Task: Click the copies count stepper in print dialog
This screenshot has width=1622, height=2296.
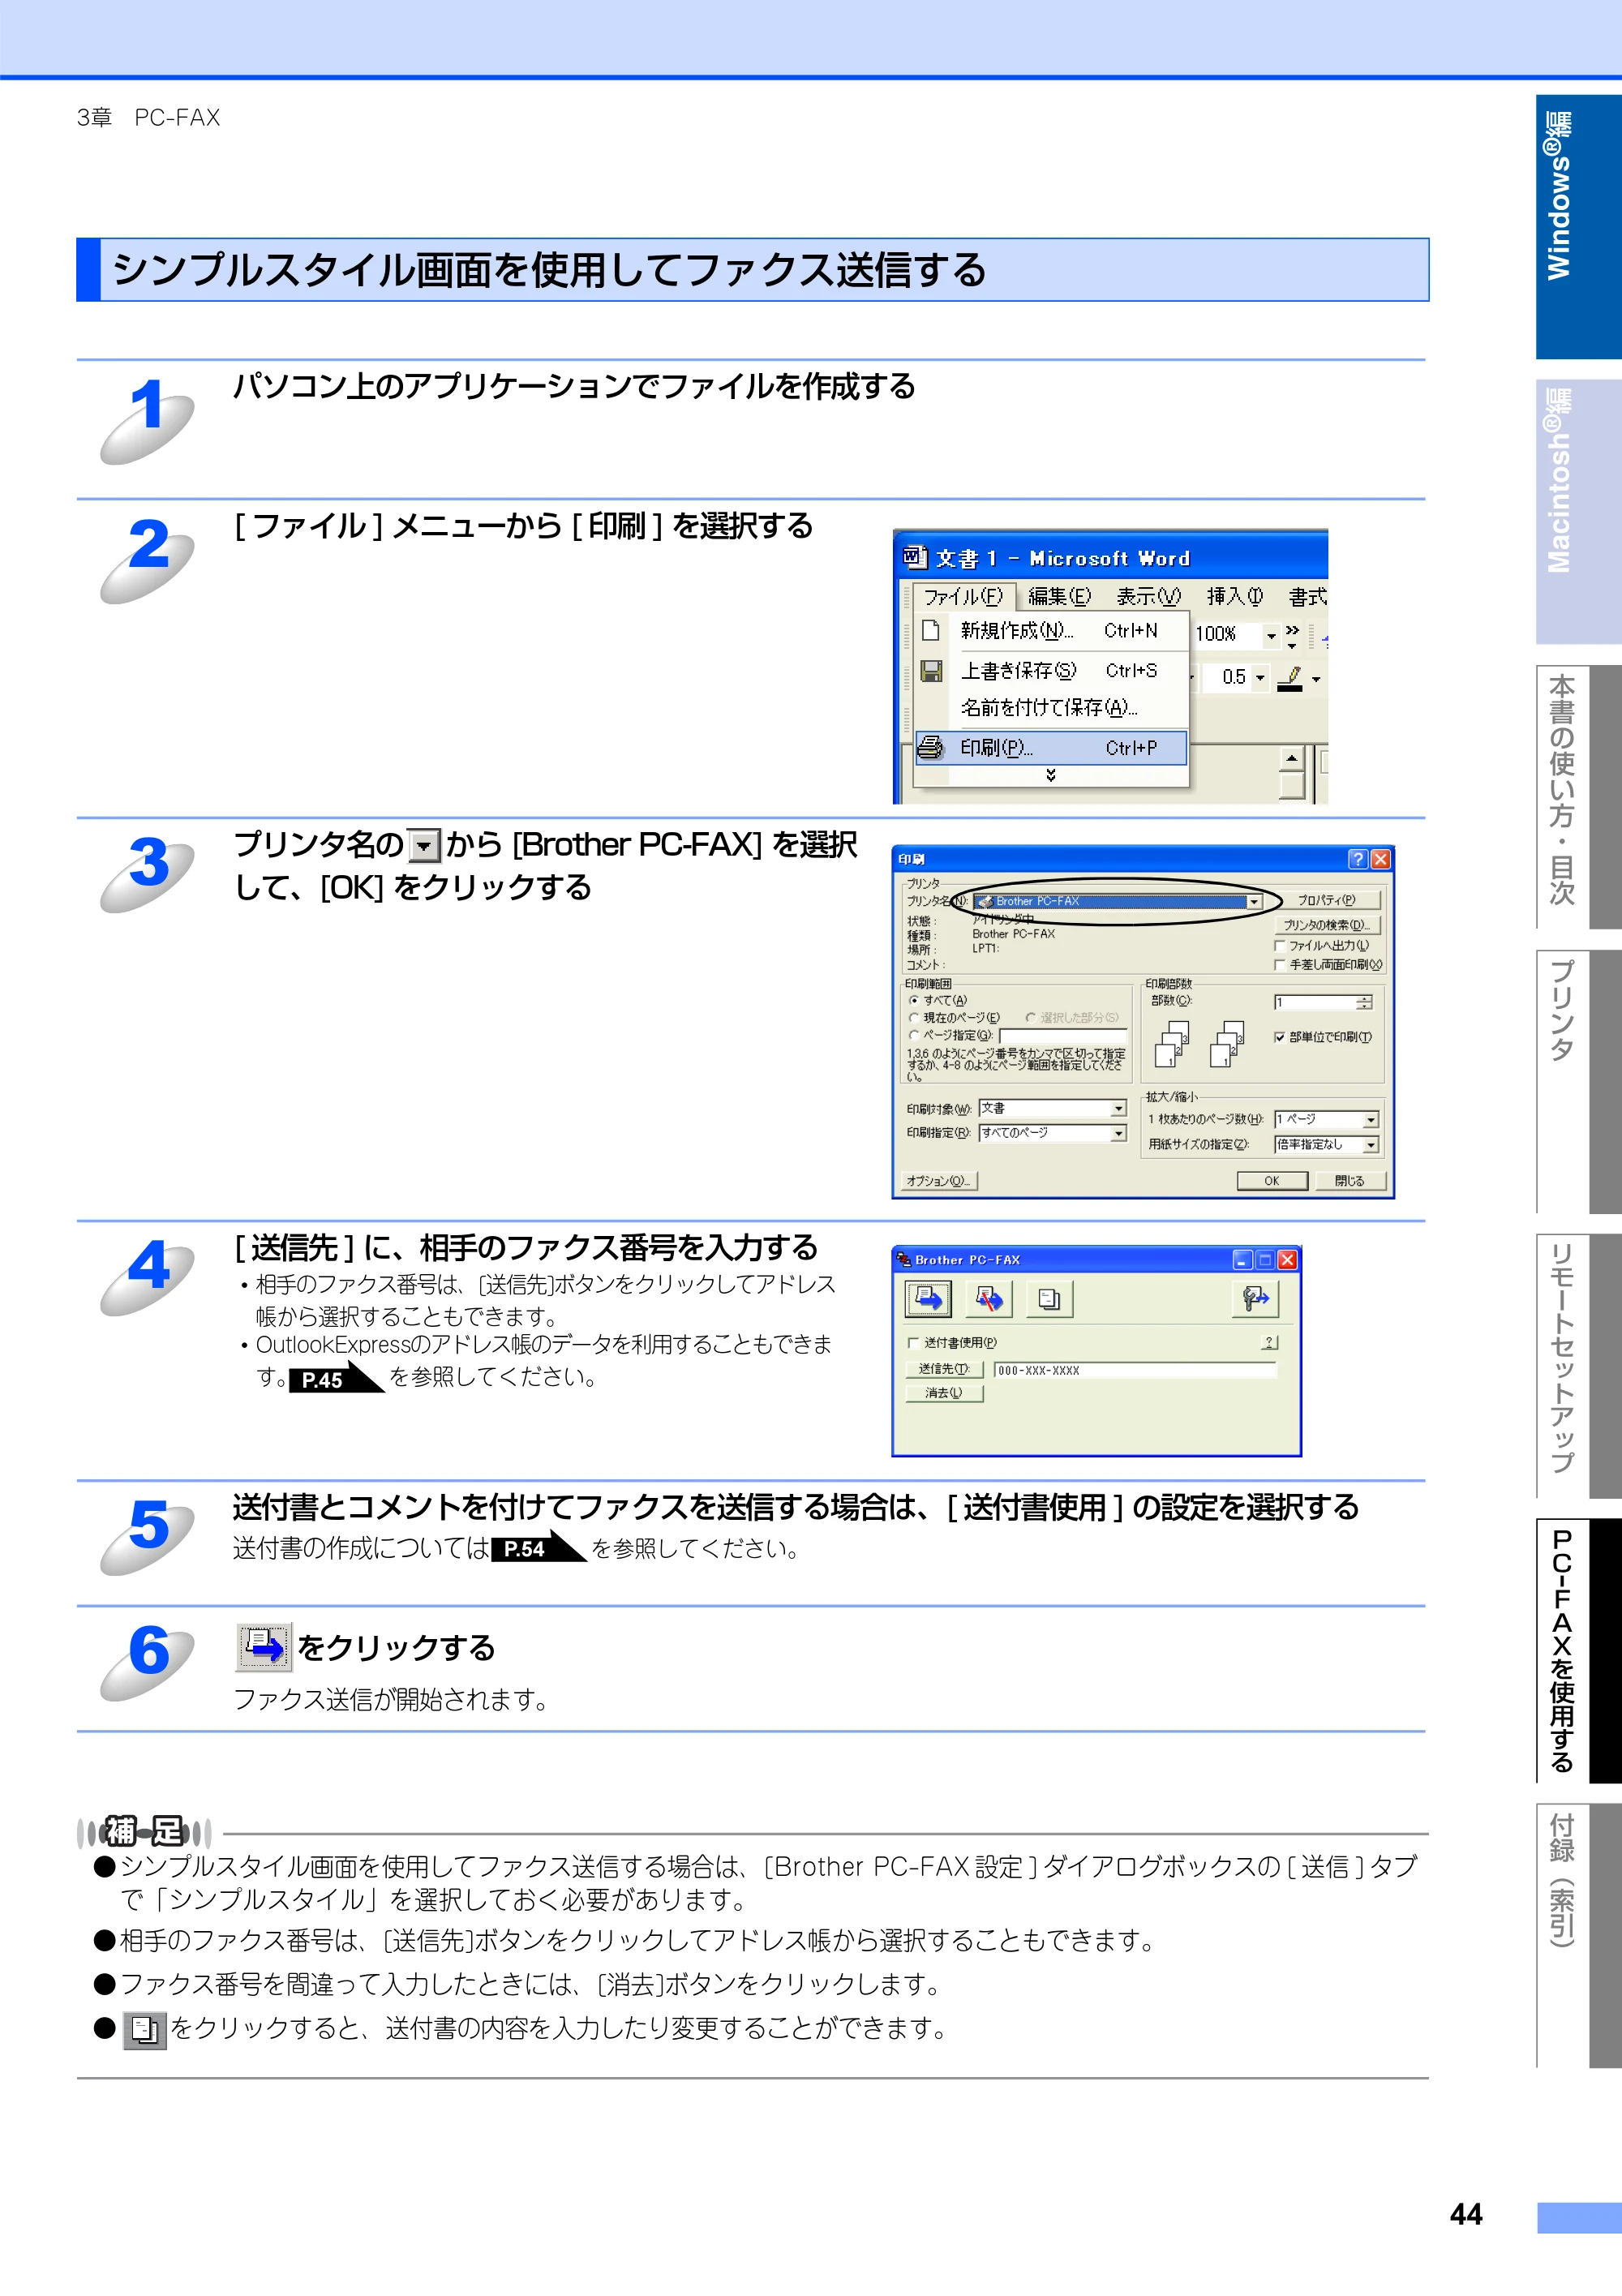Action: click(x=1364, y=1002)
